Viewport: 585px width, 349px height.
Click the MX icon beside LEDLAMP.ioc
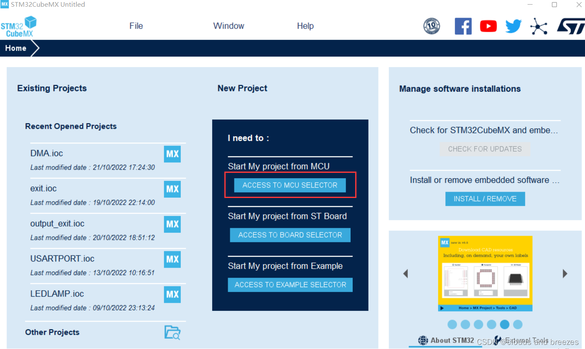pyautogui.click(x=172, y=294)
